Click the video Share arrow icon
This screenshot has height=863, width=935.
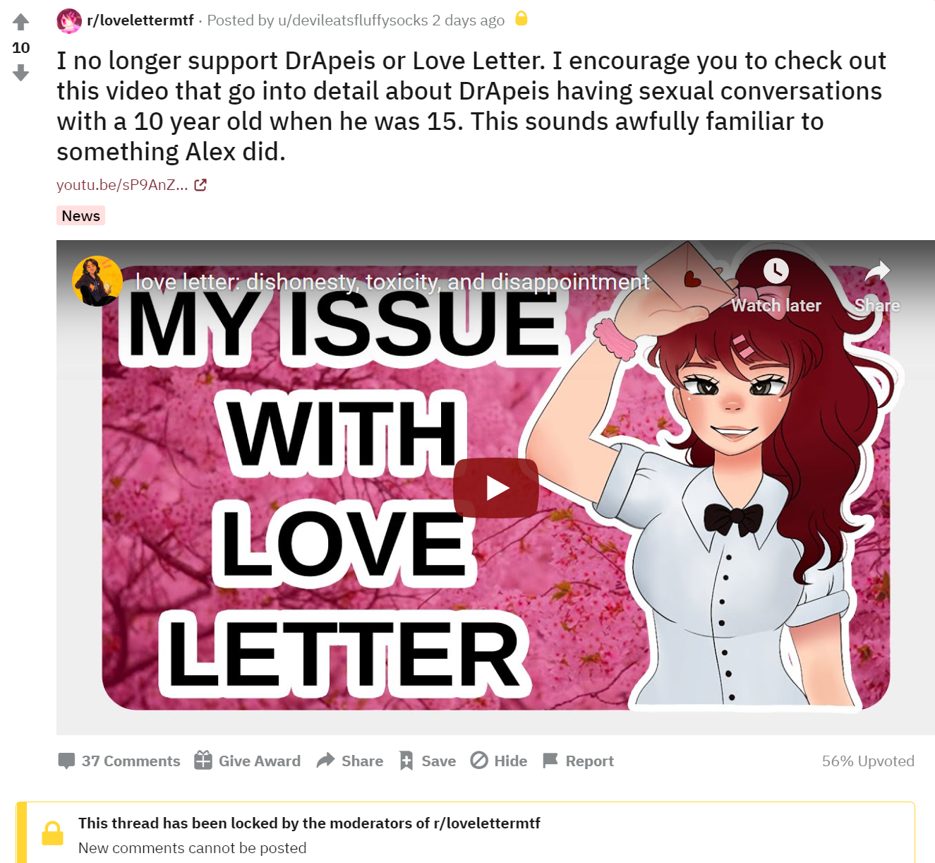tap(877, 270)
